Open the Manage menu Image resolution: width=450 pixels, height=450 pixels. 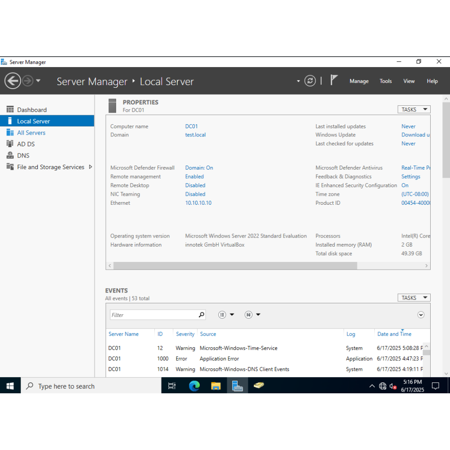[x=359, y=81]
